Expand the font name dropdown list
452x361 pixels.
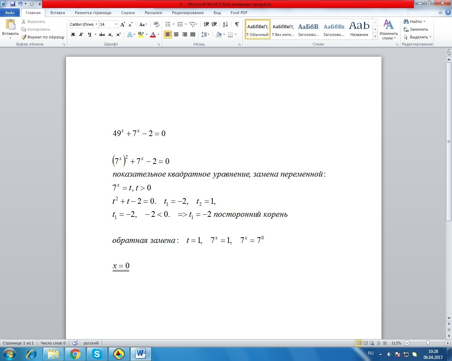pos(96,24)
